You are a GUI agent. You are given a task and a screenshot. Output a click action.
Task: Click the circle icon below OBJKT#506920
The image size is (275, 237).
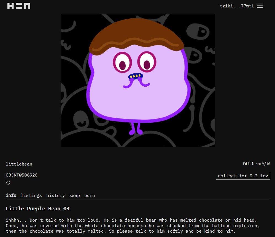[x=8, y=183]
